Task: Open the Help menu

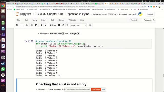Action: tap(82, 20)
